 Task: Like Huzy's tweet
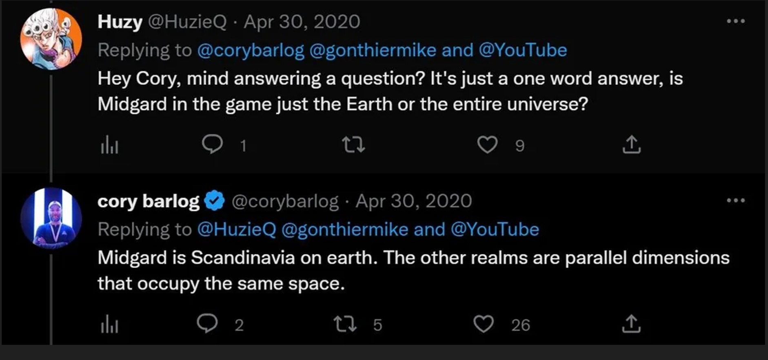(487, 144)
